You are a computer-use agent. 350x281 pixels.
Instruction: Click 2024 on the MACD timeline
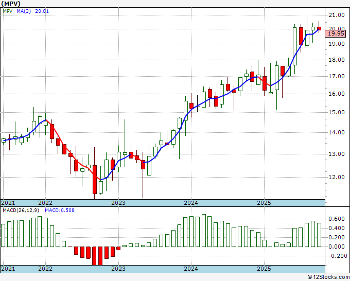click(x=191, y=269)
